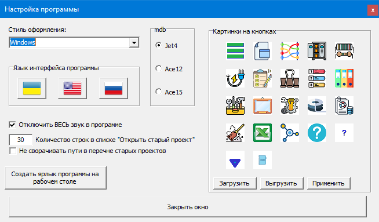Click the 'Применить' button
The width and height of the screenshot is (379, 222).
click(x=329, y=183)
